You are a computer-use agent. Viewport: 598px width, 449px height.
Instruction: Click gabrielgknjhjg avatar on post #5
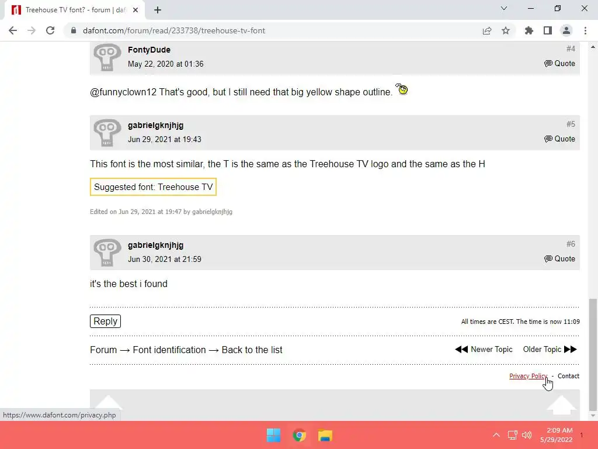[107, 133]
